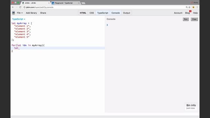Open the Help menu
The width and height of the screenshot is (210, 118).
pos(195,13)
